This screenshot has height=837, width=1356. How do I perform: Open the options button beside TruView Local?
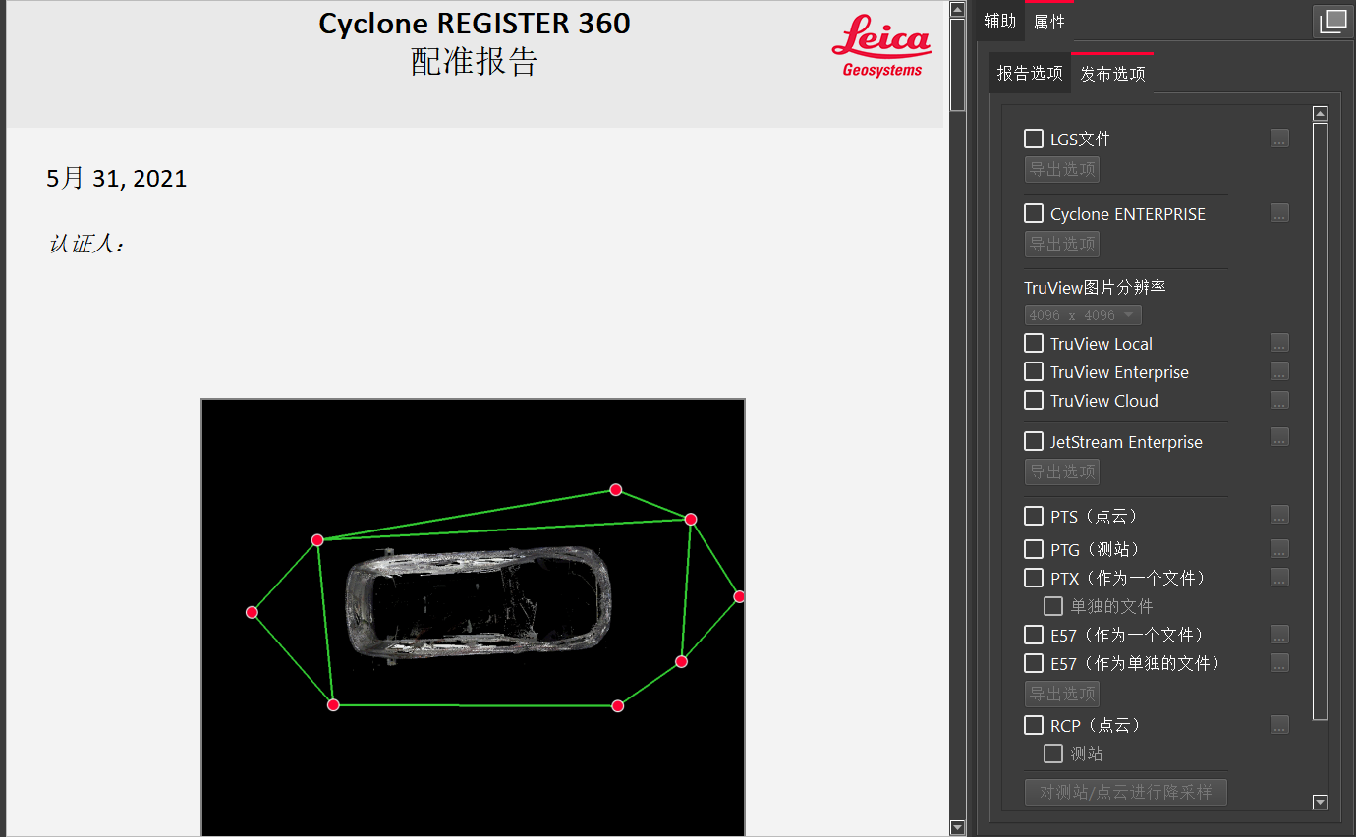click(1279, 343)
